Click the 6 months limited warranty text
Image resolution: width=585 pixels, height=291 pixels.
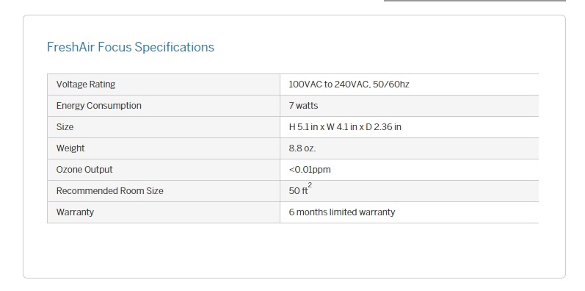click(342, 212)
